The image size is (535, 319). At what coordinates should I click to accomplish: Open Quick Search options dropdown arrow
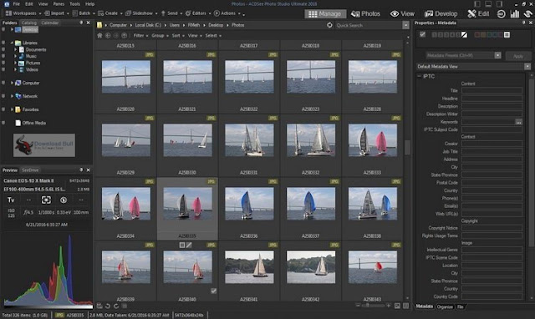pos(405,25)
